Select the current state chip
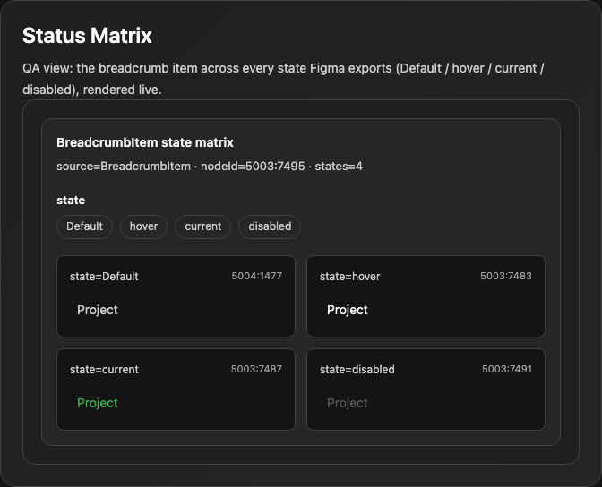The height and width of the screenshot is (487, 602). 203,226
